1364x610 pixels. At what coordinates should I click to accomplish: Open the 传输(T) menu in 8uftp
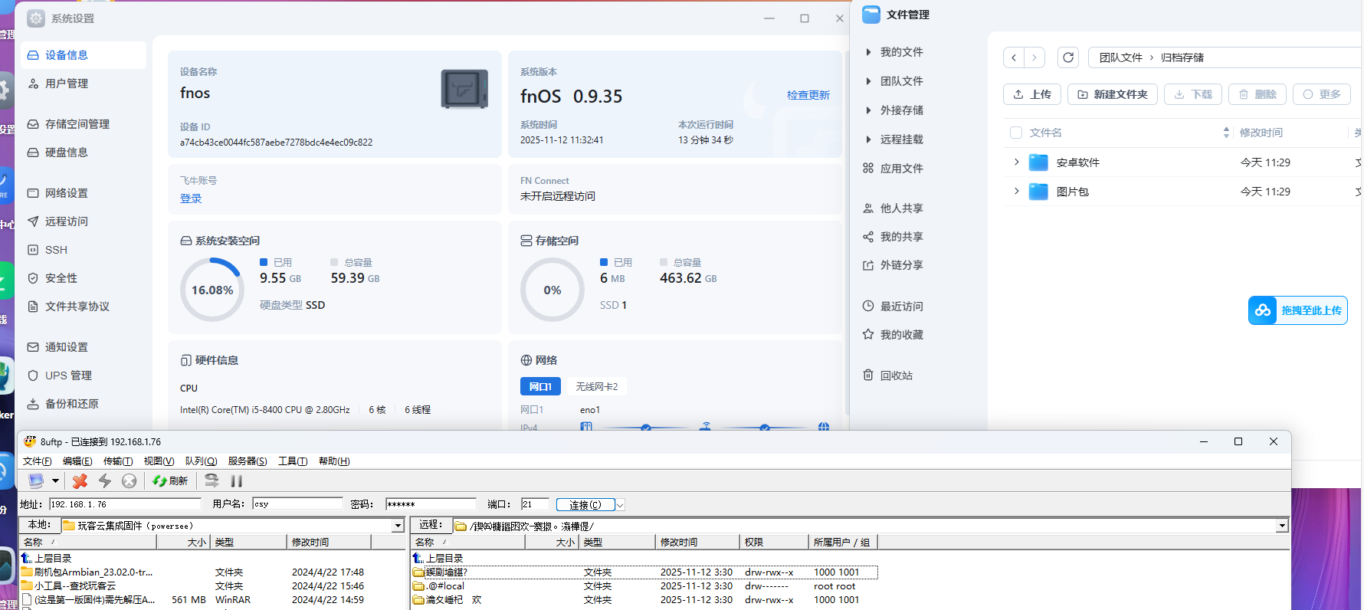tap(118, 461)
